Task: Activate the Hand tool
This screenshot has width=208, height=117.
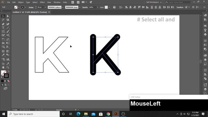Action: [x=3, y=67]
